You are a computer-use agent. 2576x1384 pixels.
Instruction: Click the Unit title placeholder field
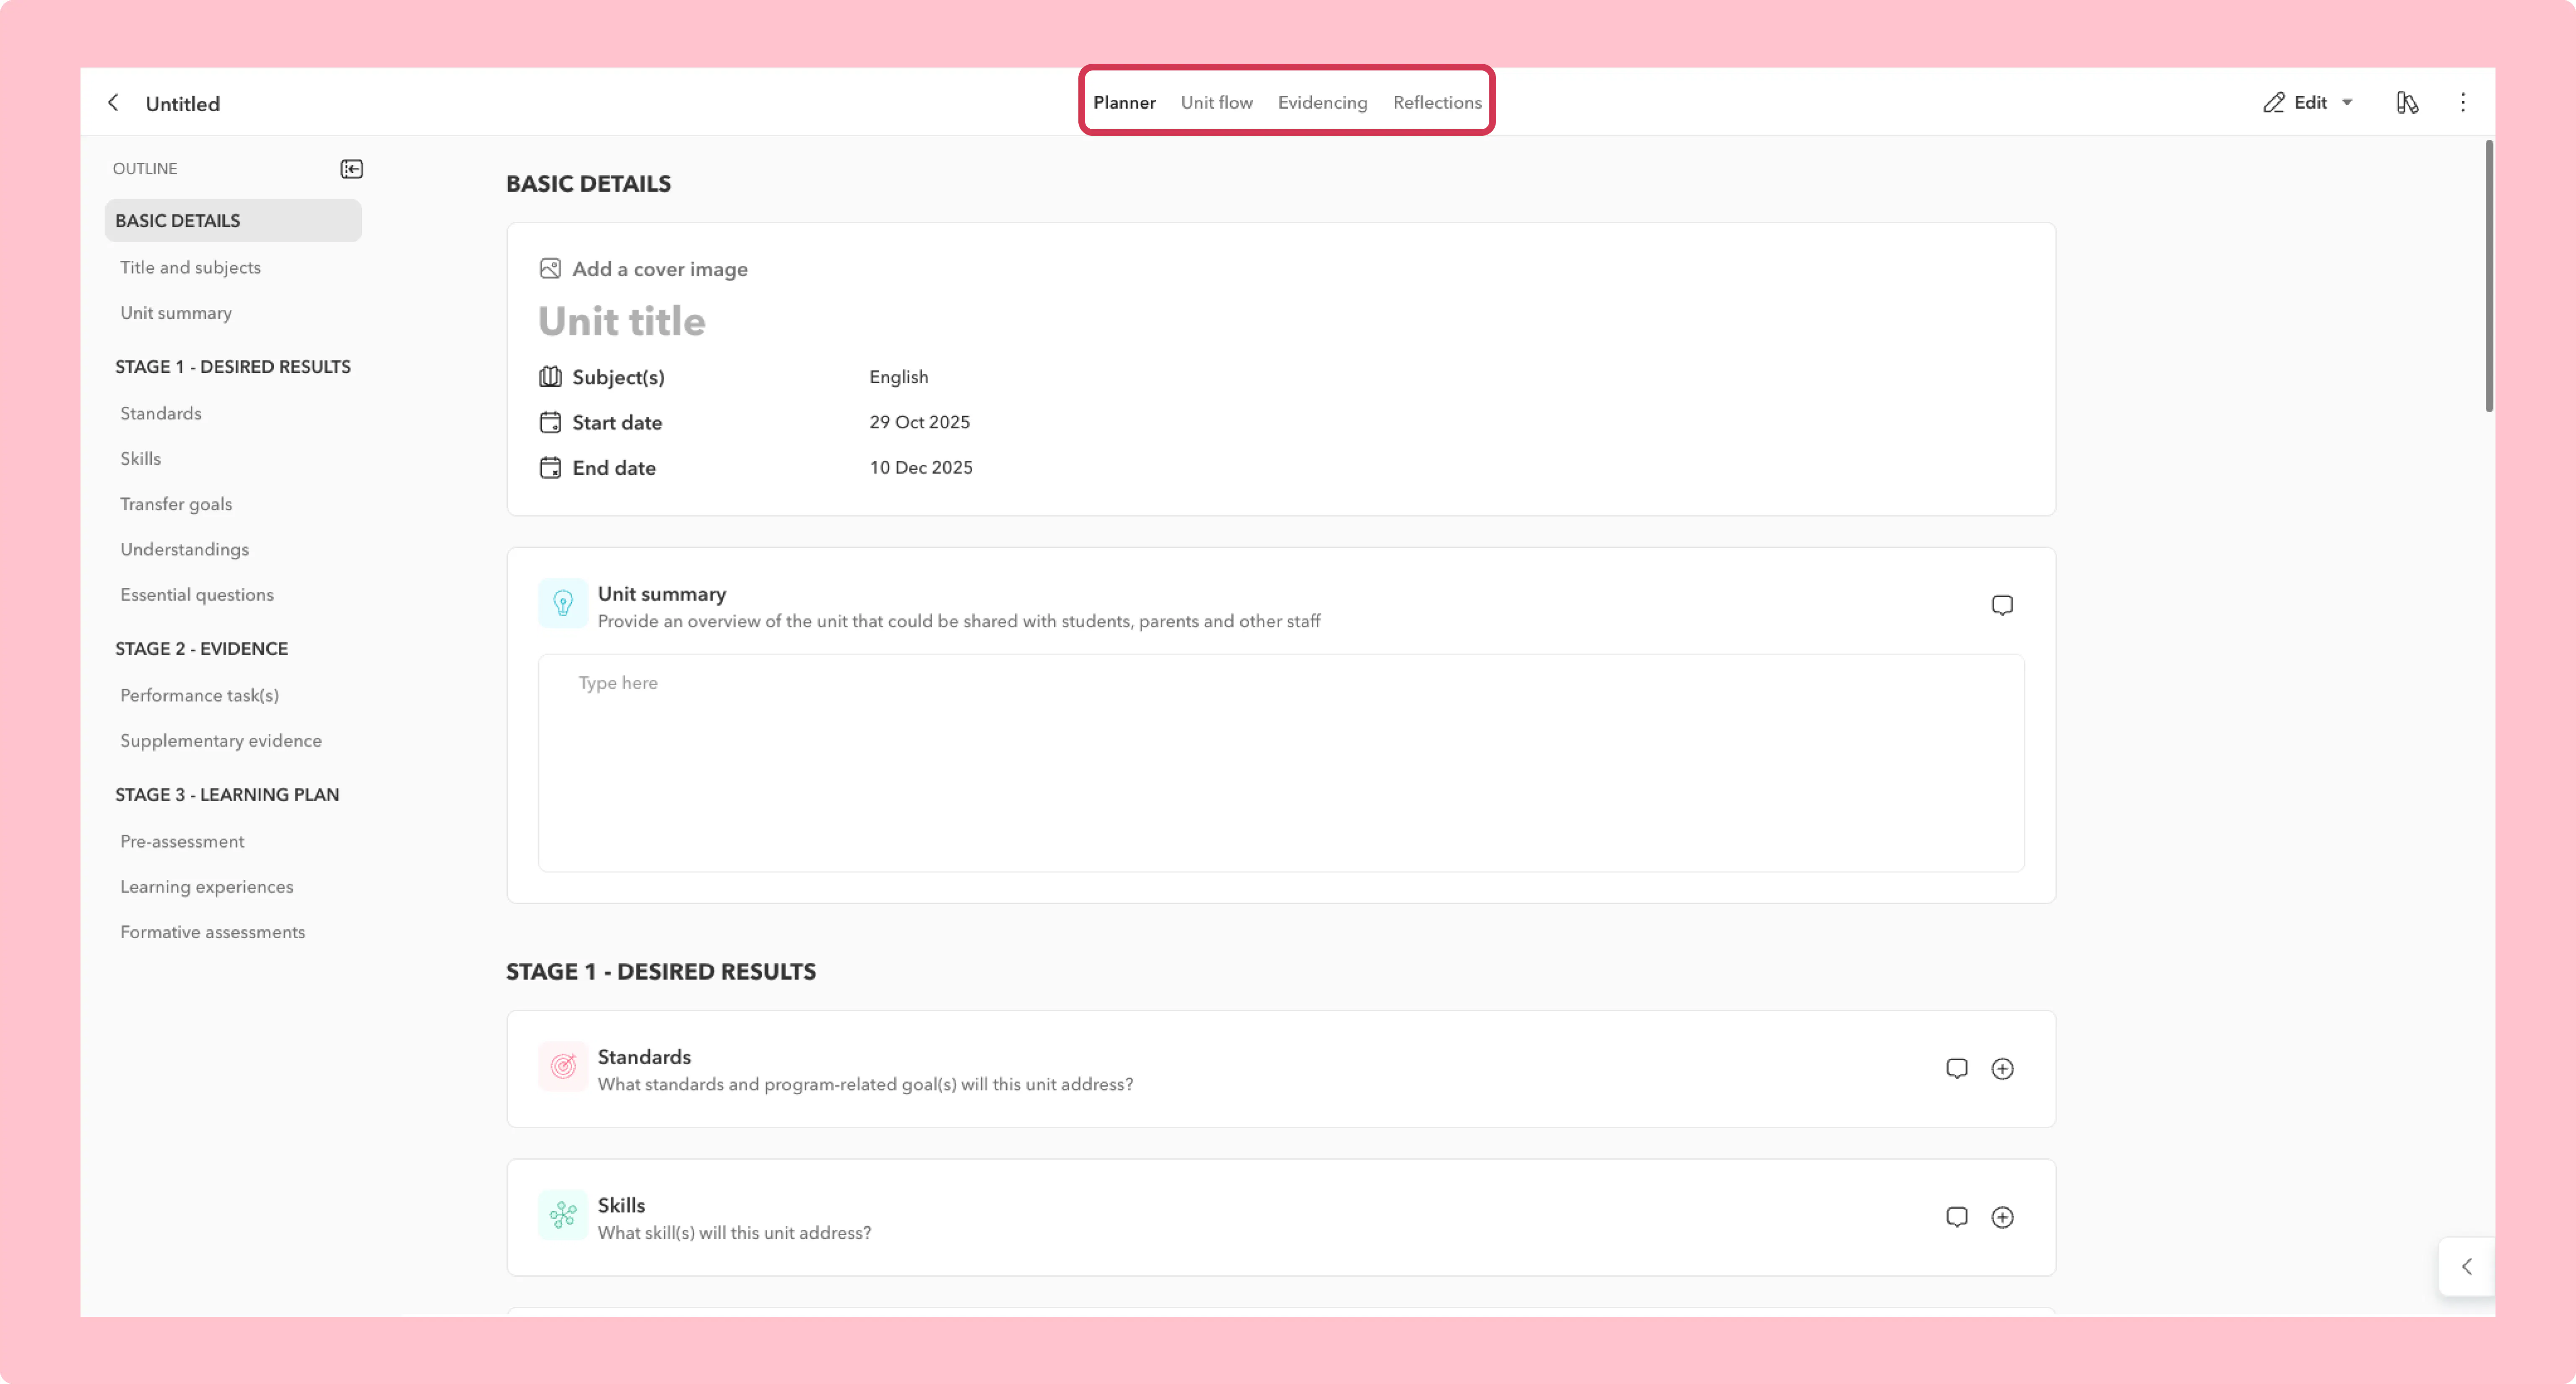pos(622,322)
